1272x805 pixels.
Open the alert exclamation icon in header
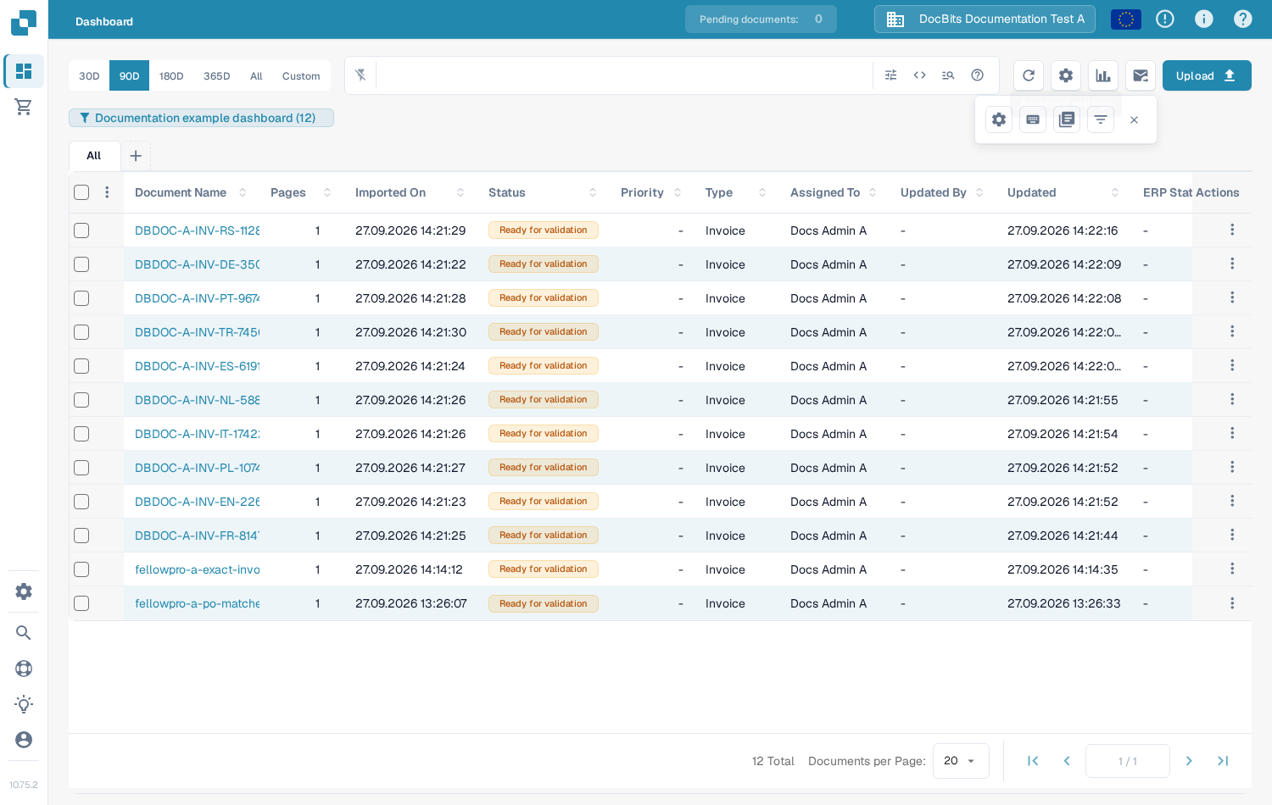click(x=1165, y=19)
